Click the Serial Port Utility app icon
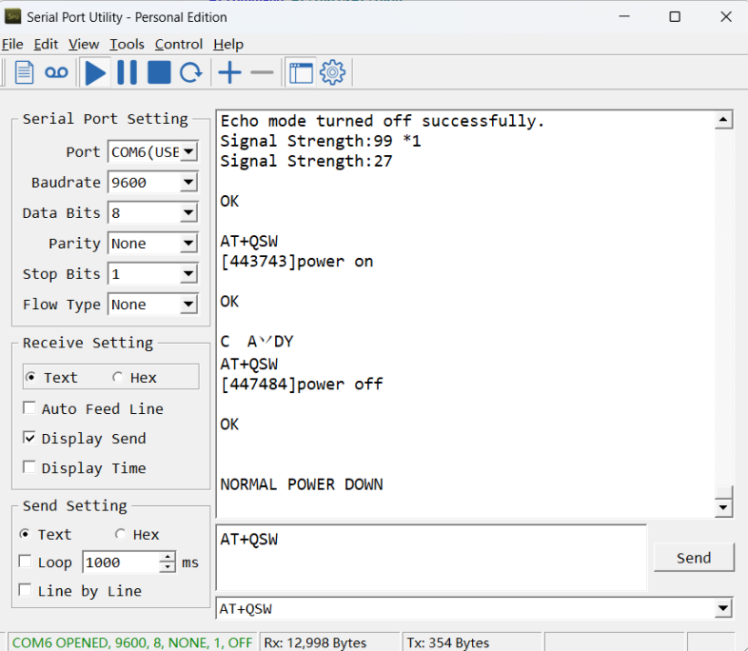The width and height of the screenshot is (748, 651). click(12, 17)
